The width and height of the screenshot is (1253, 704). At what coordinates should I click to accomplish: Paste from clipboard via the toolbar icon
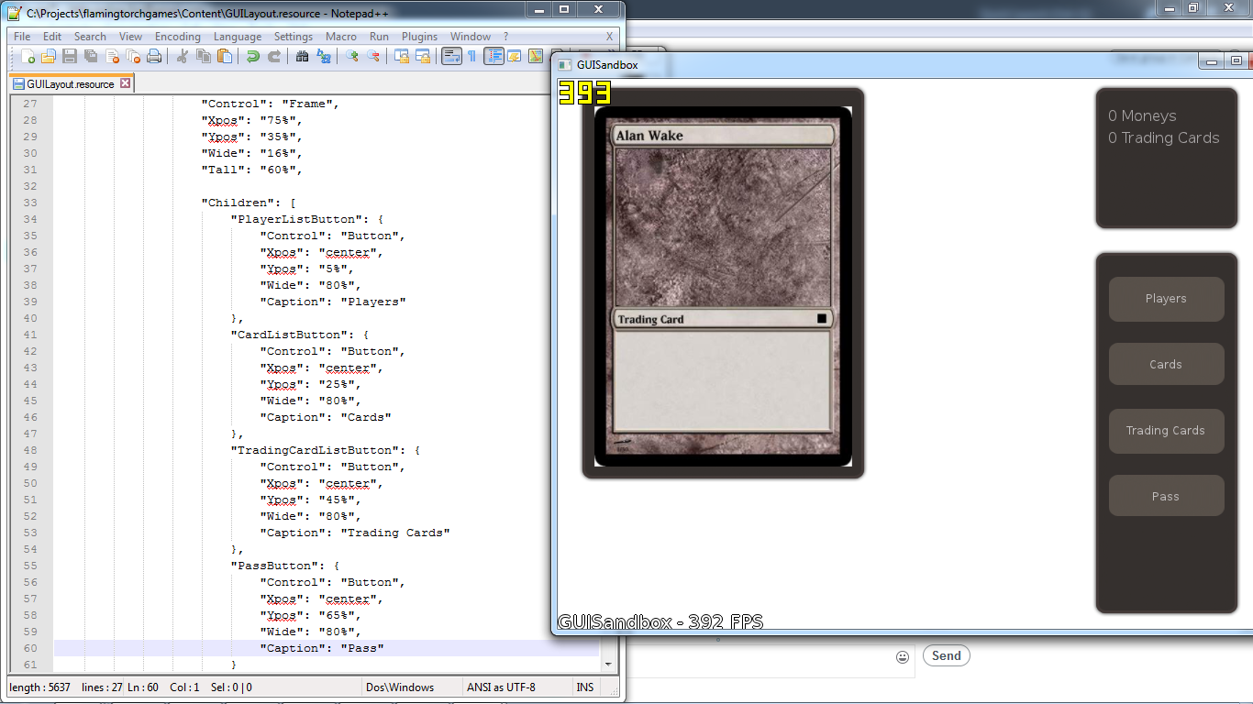[x=224, y=56]
